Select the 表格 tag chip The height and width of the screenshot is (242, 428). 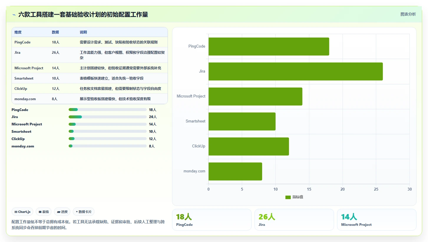point(44,212)
